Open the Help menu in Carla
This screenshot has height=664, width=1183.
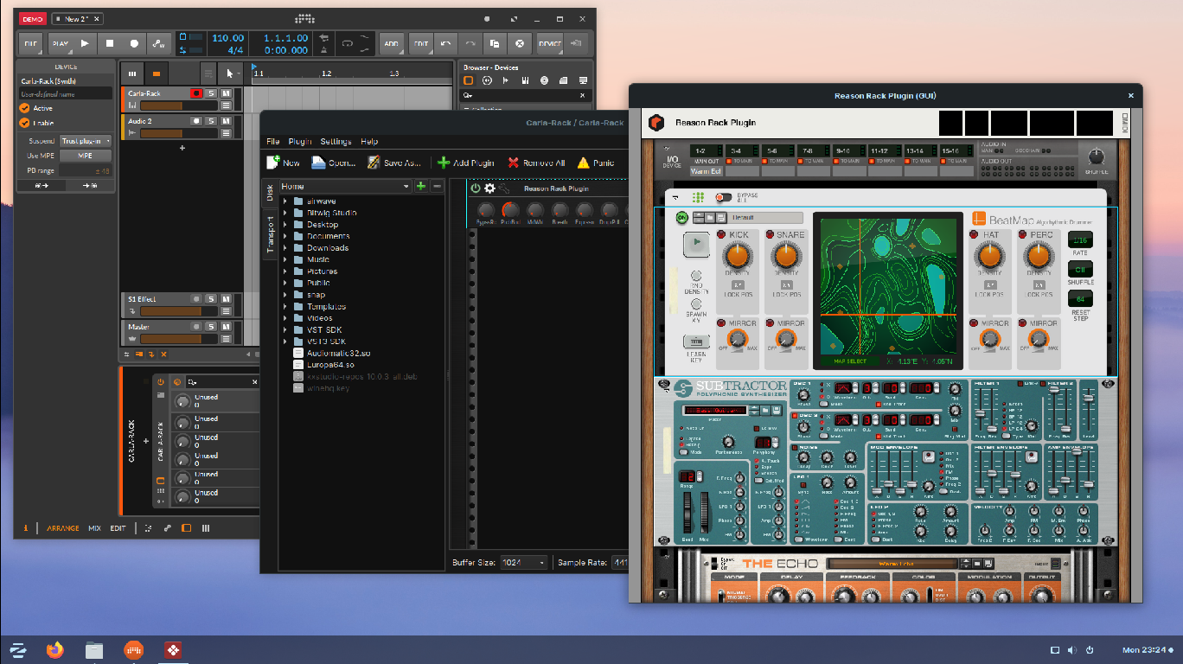(369, 141)
